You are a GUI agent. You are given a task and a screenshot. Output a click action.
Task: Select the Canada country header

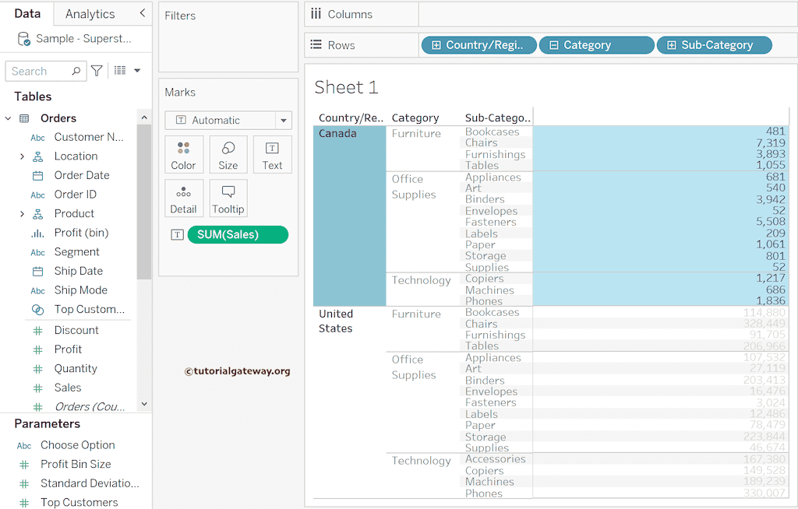click(x=337, y=134)
